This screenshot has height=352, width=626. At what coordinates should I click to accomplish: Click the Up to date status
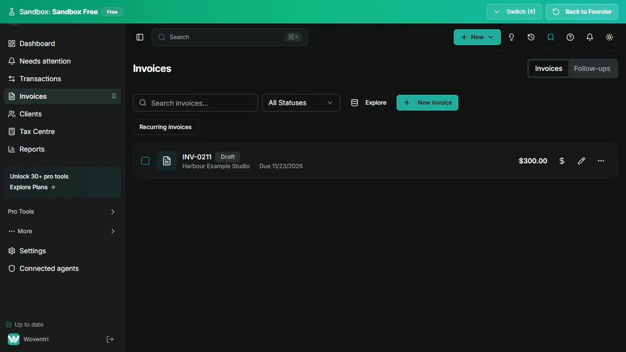[25, 325]
